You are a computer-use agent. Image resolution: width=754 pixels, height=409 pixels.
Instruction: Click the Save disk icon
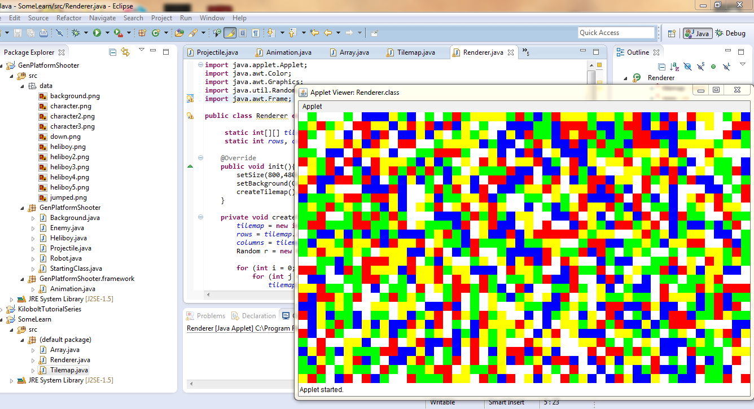coord(17,33)
